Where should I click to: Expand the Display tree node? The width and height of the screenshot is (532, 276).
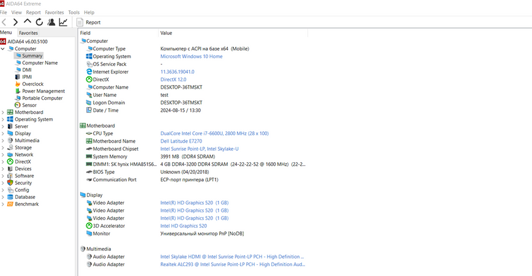click(x=2, y=133)
